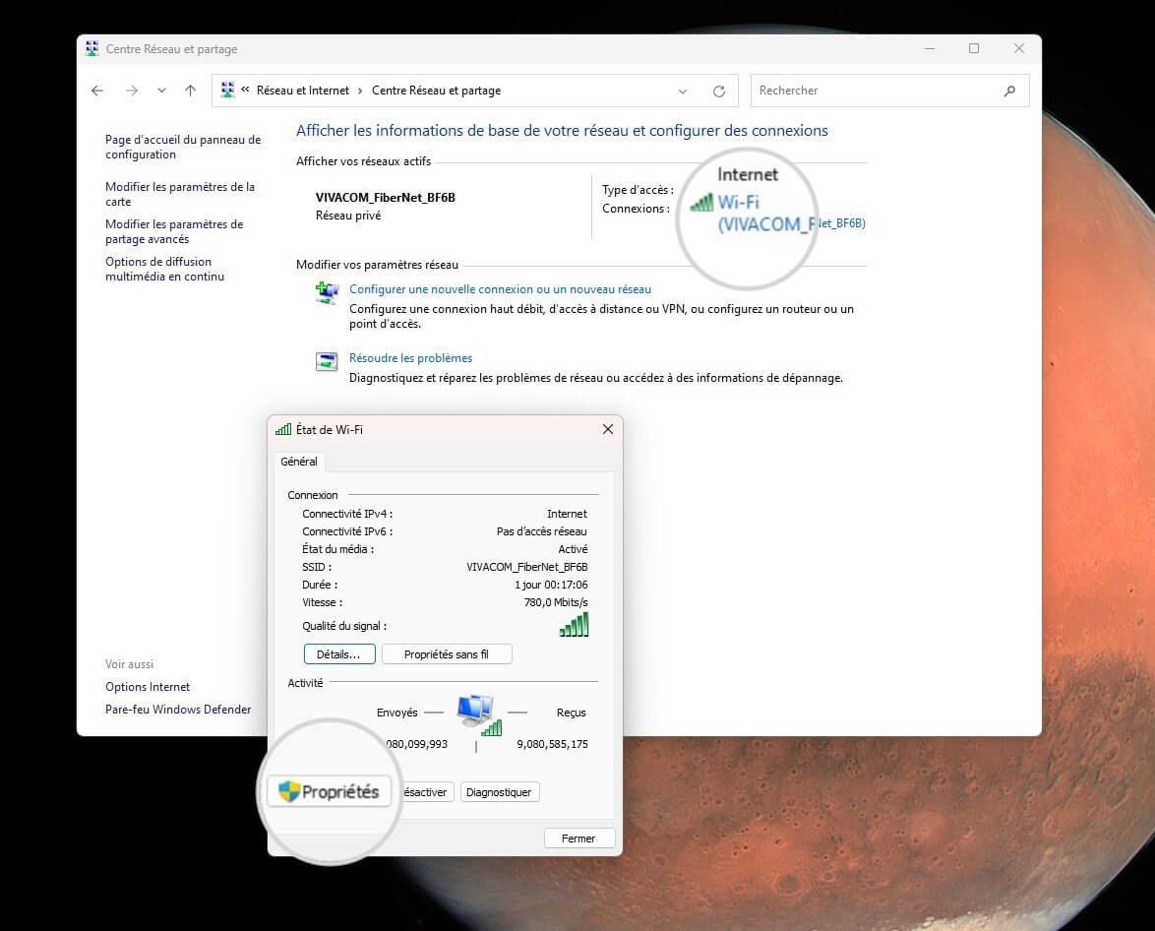The width and height of the screenshot is (1155, 931).
Task: Close the État de Wi-Fi dialog
Action: (x=608, y=429)
